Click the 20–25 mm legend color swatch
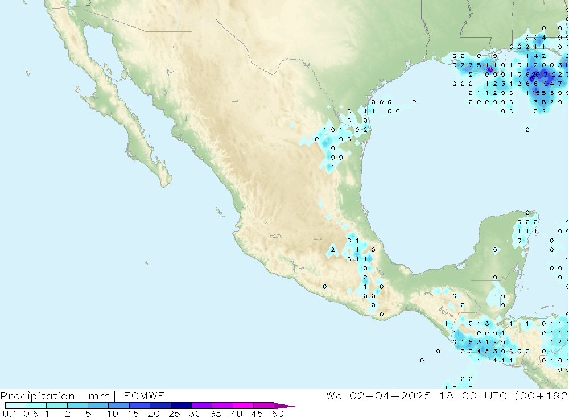This screenshot has height=417, width=569. click(160, 406)
